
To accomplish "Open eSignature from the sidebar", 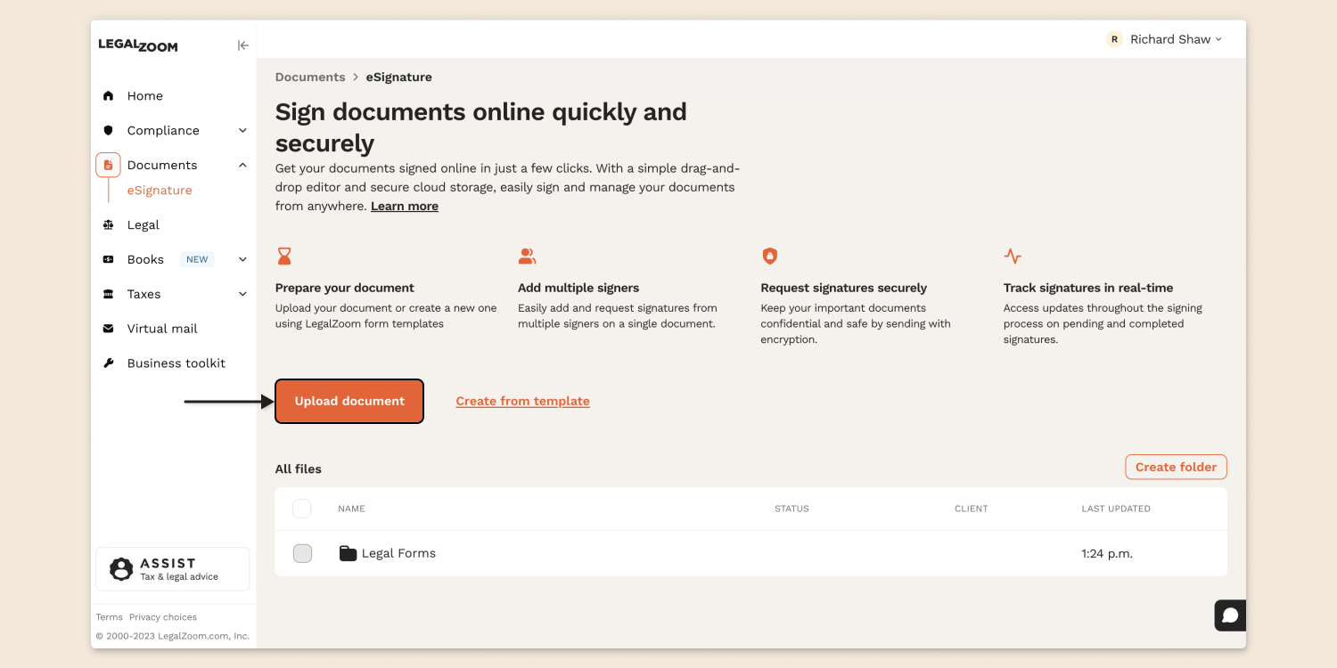I will (x=159, y=190).
